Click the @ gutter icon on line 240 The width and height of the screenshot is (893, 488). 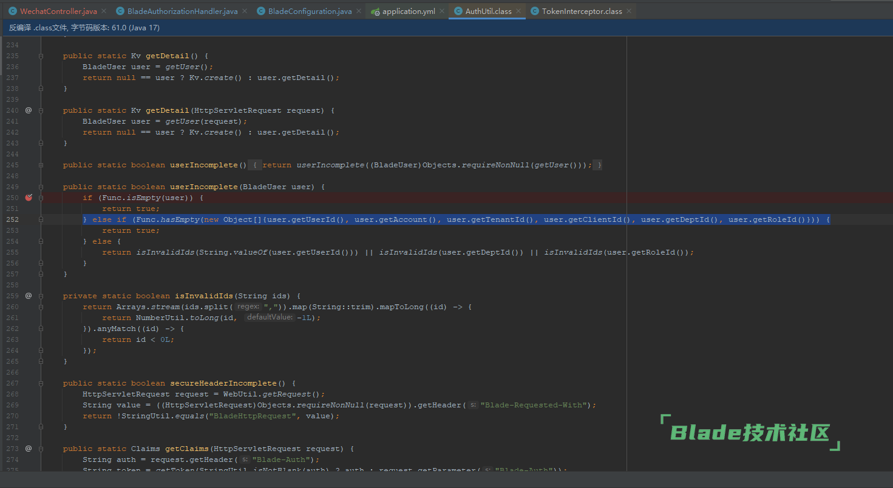(29, 110)
